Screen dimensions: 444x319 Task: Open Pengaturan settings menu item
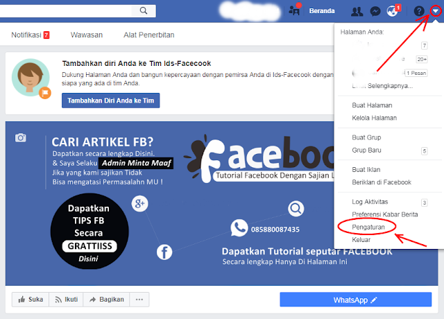click(368, 227)
